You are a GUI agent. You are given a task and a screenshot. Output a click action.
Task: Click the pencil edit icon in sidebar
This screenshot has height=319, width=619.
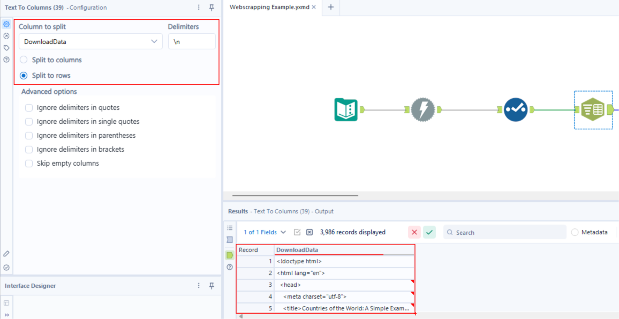(x=6, y=254)
